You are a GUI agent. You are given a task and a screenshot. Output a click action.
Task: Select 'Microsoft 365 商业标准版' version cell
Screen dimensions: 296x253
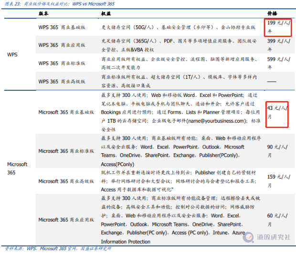coord(66,151)
